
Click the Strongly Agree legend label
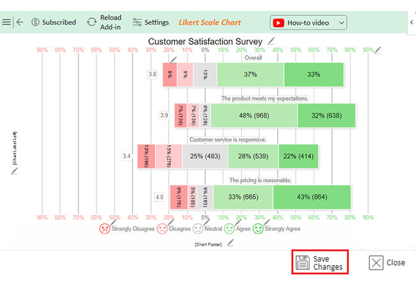(x=282, y=229)
